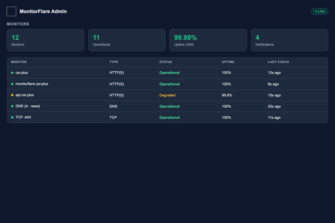Click the MONITOR column header
335x223 pixels.
tap(19, 62)
